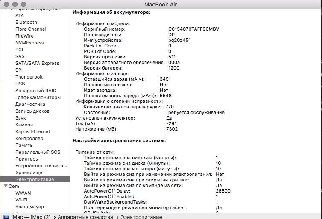Click the Информация об аккумуляторе heading
322x219 pixels.
click(x=111, y=12)
